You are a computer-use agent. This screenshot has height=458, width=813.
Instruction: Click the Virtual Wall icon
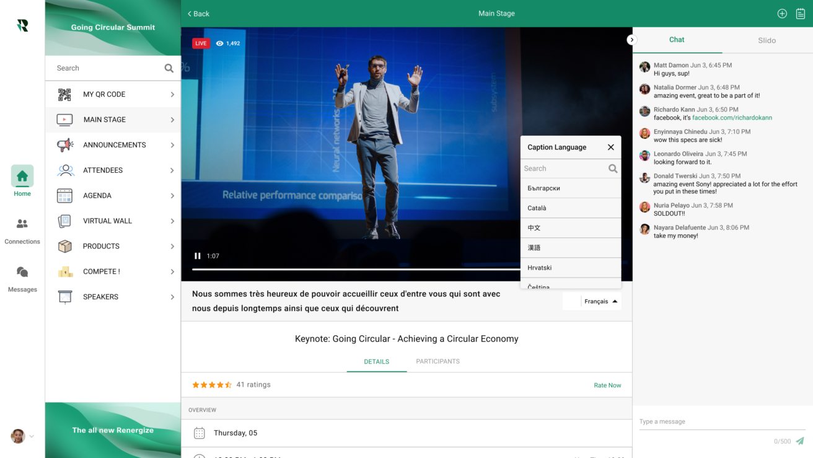pyautogui.click(x=64, y=221)
